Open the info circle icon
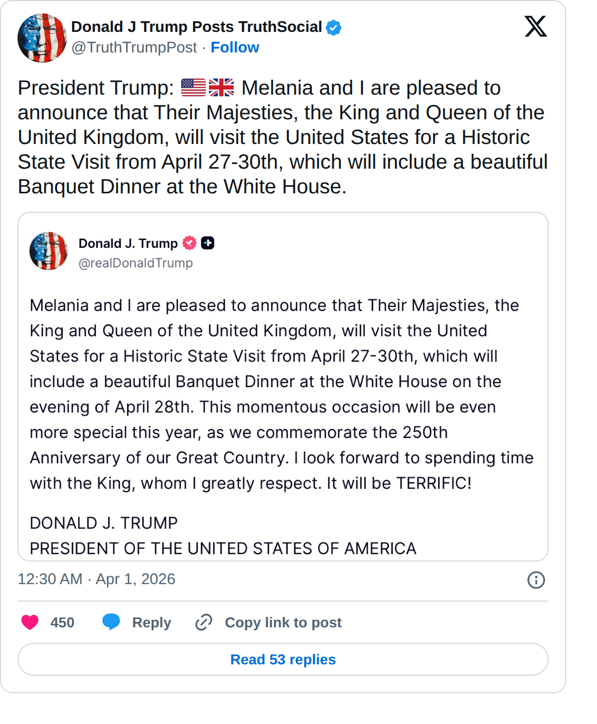Screen dimensions: 597x724 pos(536,580)
